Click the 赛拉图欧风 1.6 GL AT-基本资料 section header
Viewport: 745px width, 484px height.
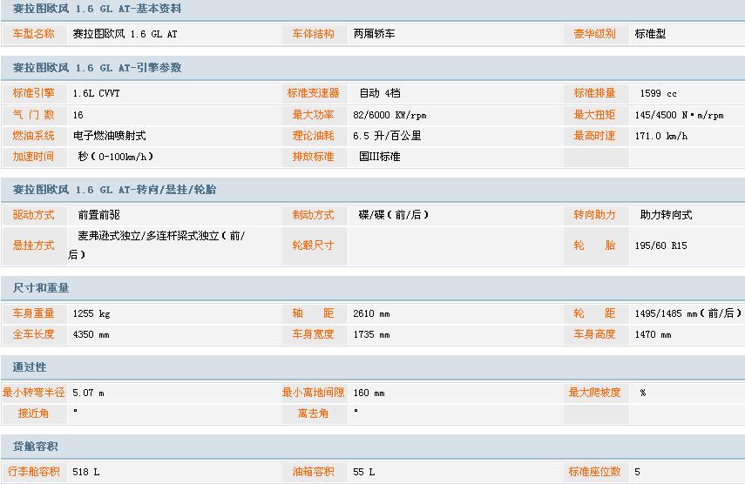tap(97, 9)
